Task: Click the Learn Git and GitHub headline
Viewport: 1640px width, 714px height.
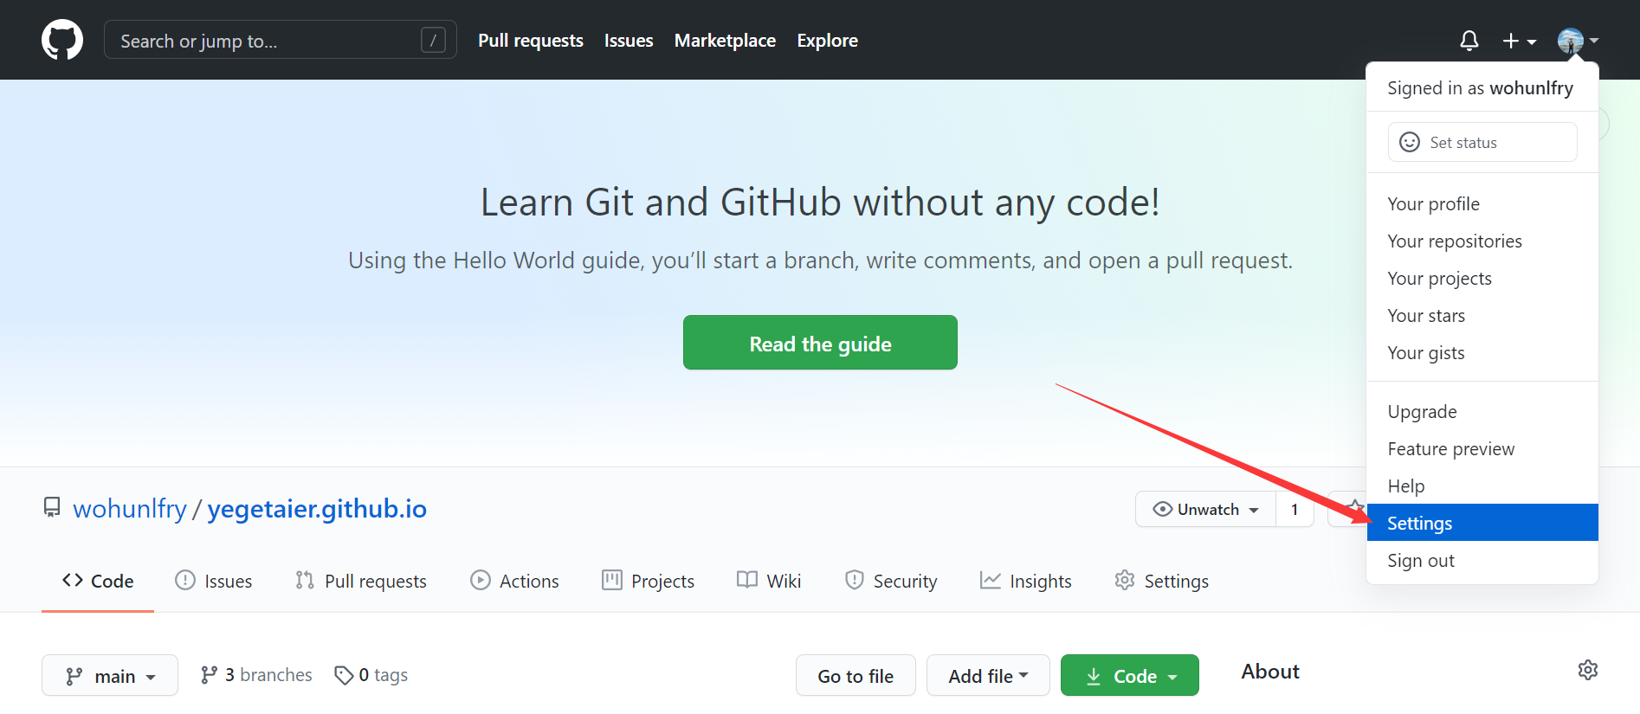Action: pyautogui.click(x=820, y=203)
